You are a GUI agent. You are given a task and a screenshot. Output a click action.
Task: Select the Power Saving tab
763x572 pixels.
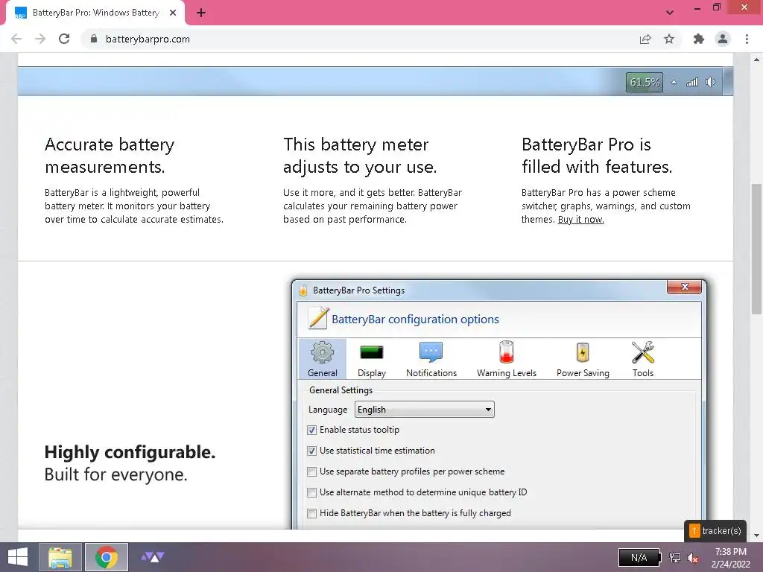583,359
